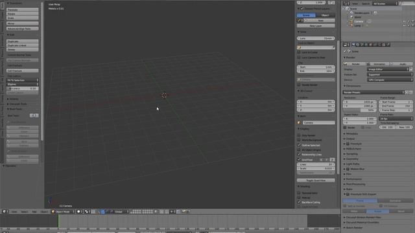This screenshot has height=233, width=415.
Task: Click the Camera name field in Item panel
Action: click(x=318, y=123)
